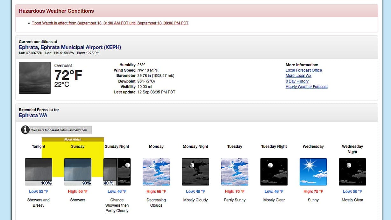Click the Lat/Lon/Elev coordinates line
The width and height of the screenshot is (391, 220).
pyautogui.click(x=59, y=53)
